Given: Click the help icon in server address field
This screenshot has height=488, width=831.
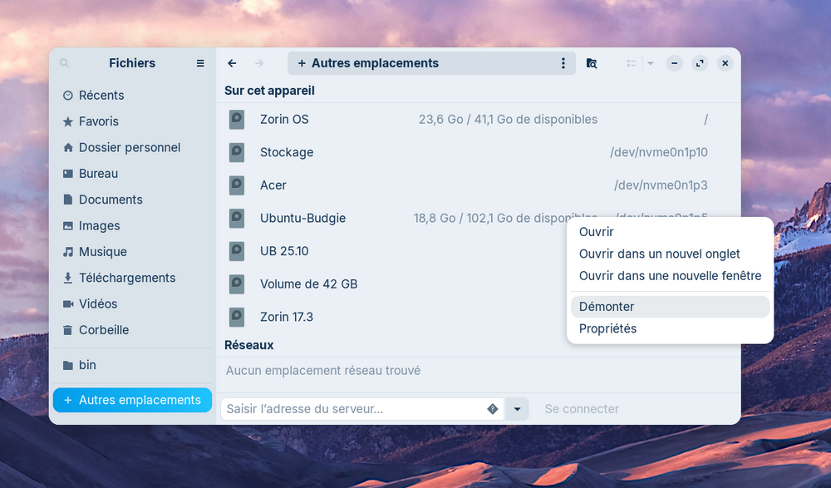Looking at the screenshot, I should tap(492, 409).
